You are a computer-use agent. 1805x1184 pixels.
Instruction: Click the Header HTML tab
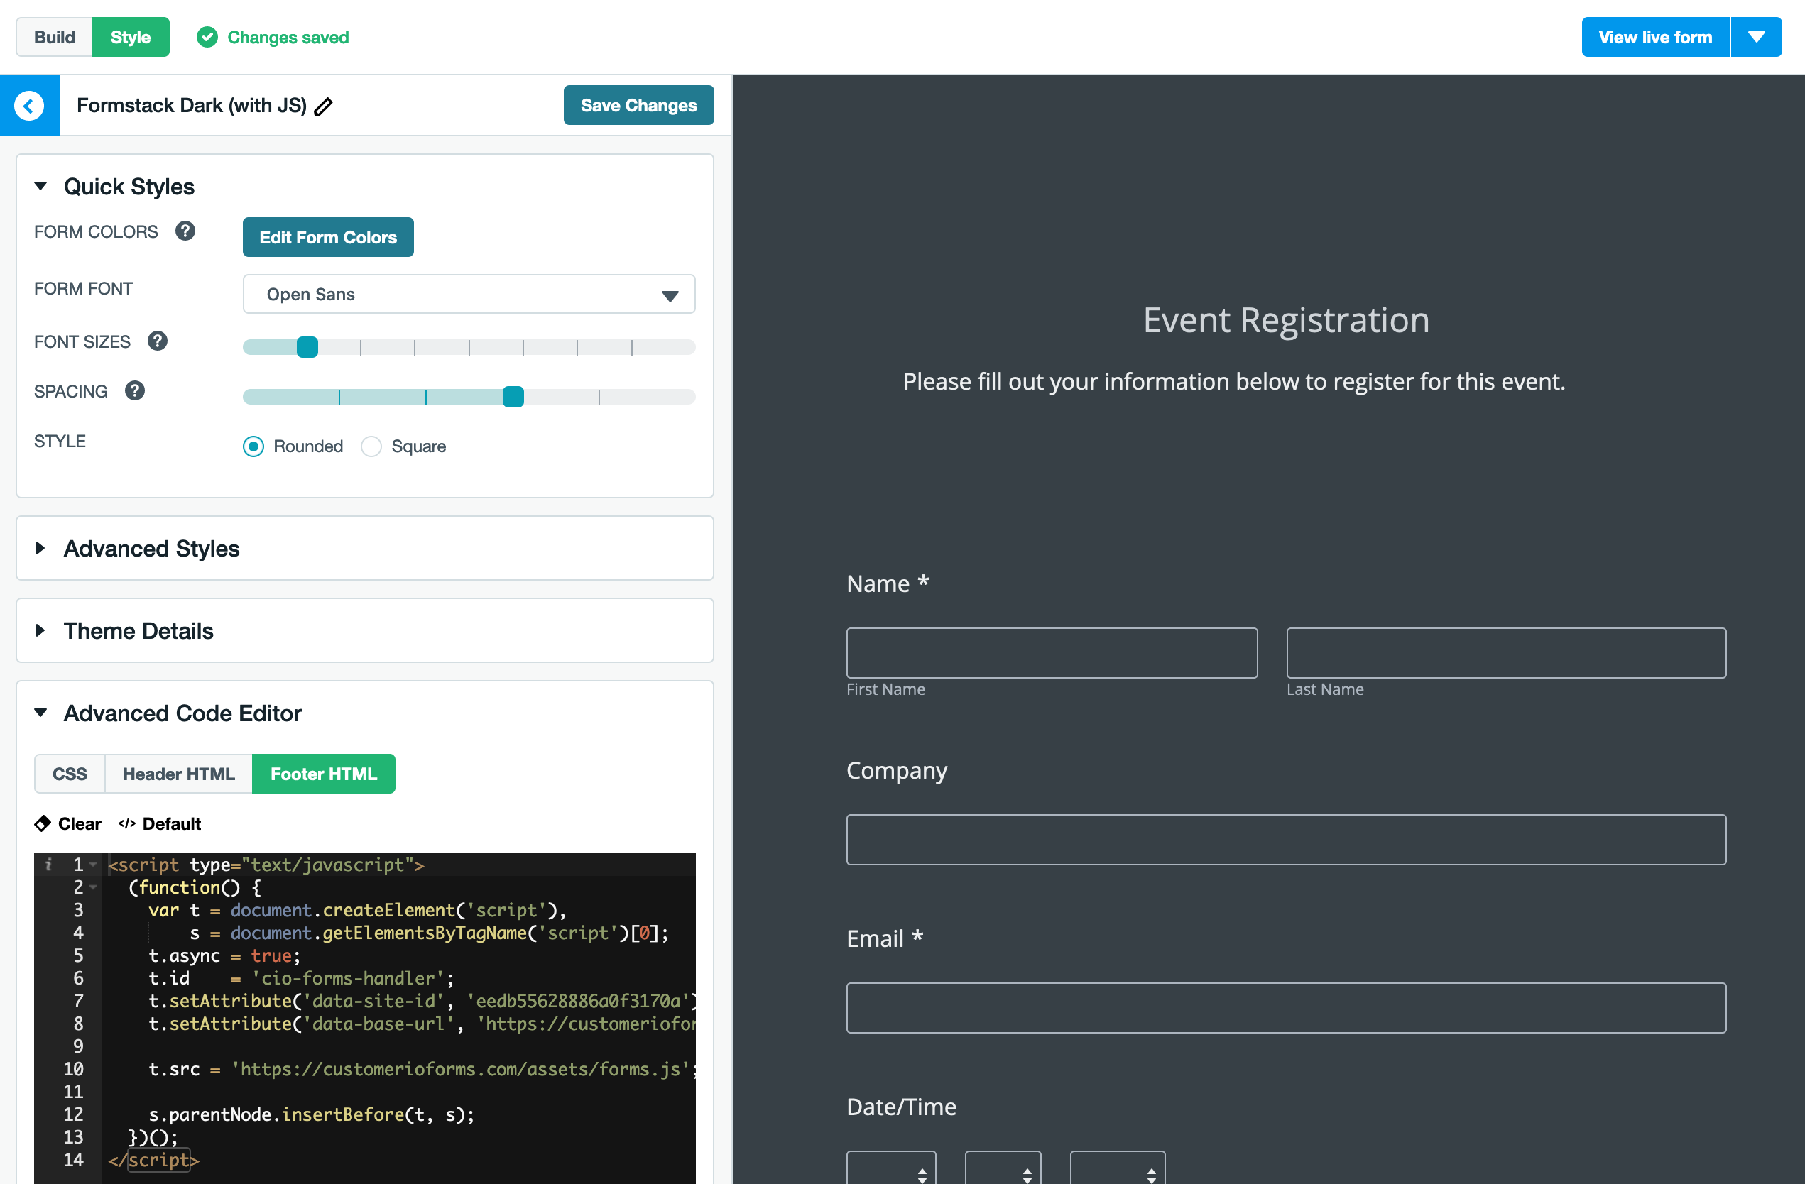[x=178, y=774]
